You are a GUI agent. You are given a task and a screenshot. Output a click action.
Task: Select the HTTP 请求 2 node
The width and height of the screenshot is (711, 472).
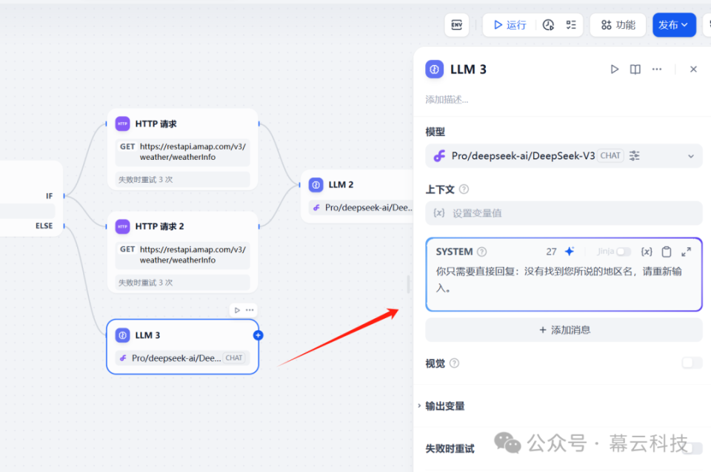point(183,252)
